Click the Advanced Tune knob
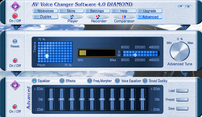 click(180, 51)
